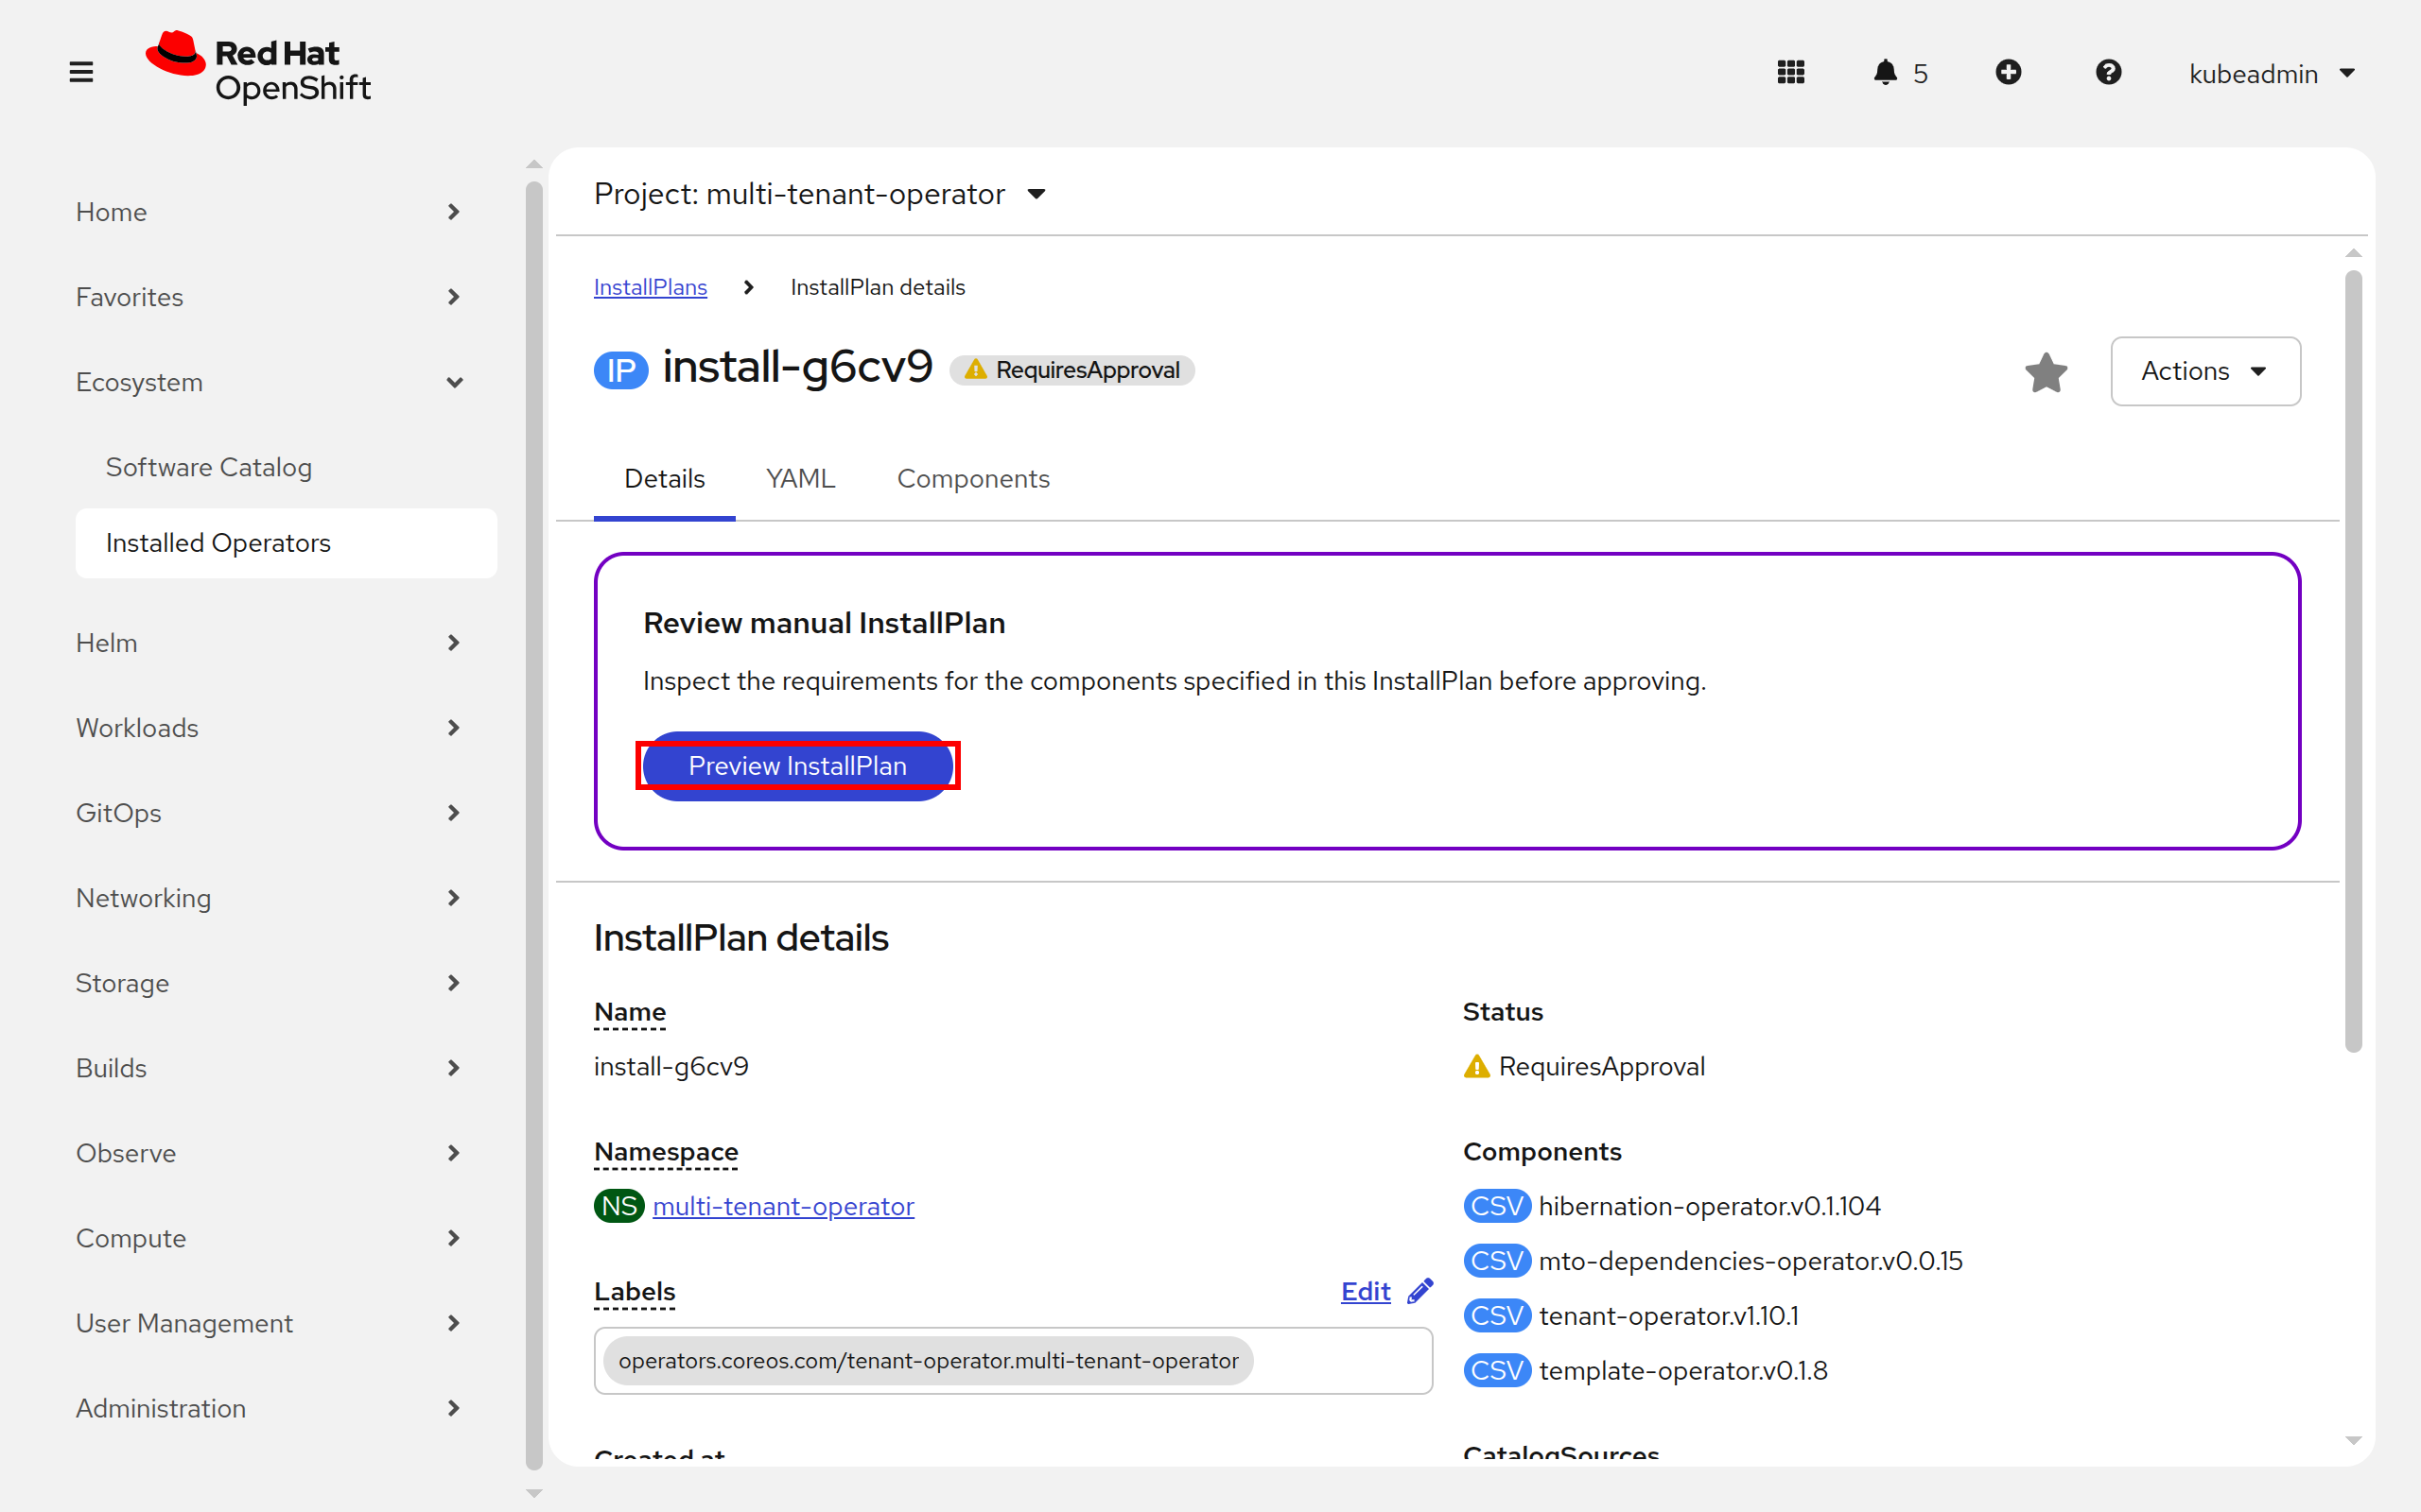Viewport: 2421px width, 1512px height.
Task: Click the plus quick create icon
Action: [x=2008, y=72]
